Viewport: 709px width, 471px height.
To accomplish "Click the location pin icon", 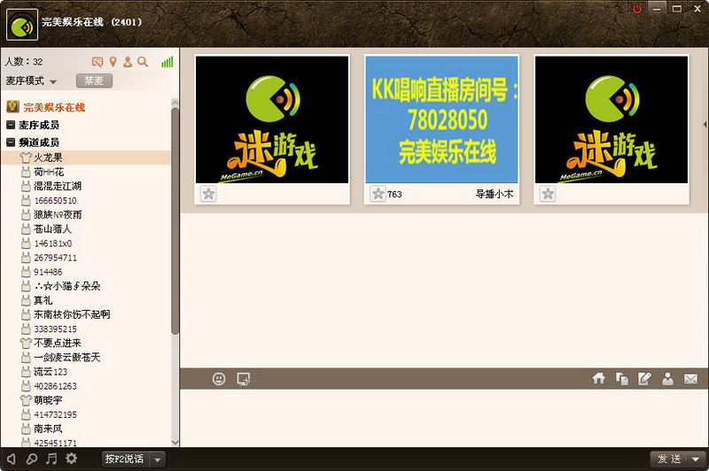I will pyautogui.click(x=113, y=62).
